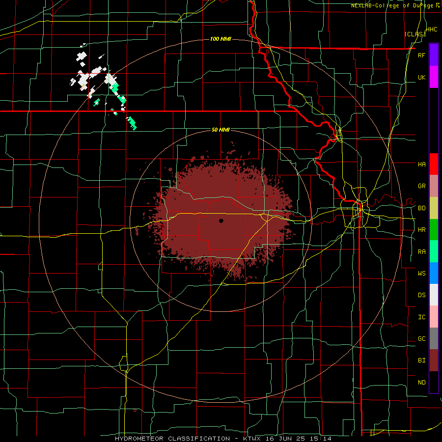This screenshot has height=442, width=442.
Task: Select the GR pink legend swatch
Action: tap(434, 186)
